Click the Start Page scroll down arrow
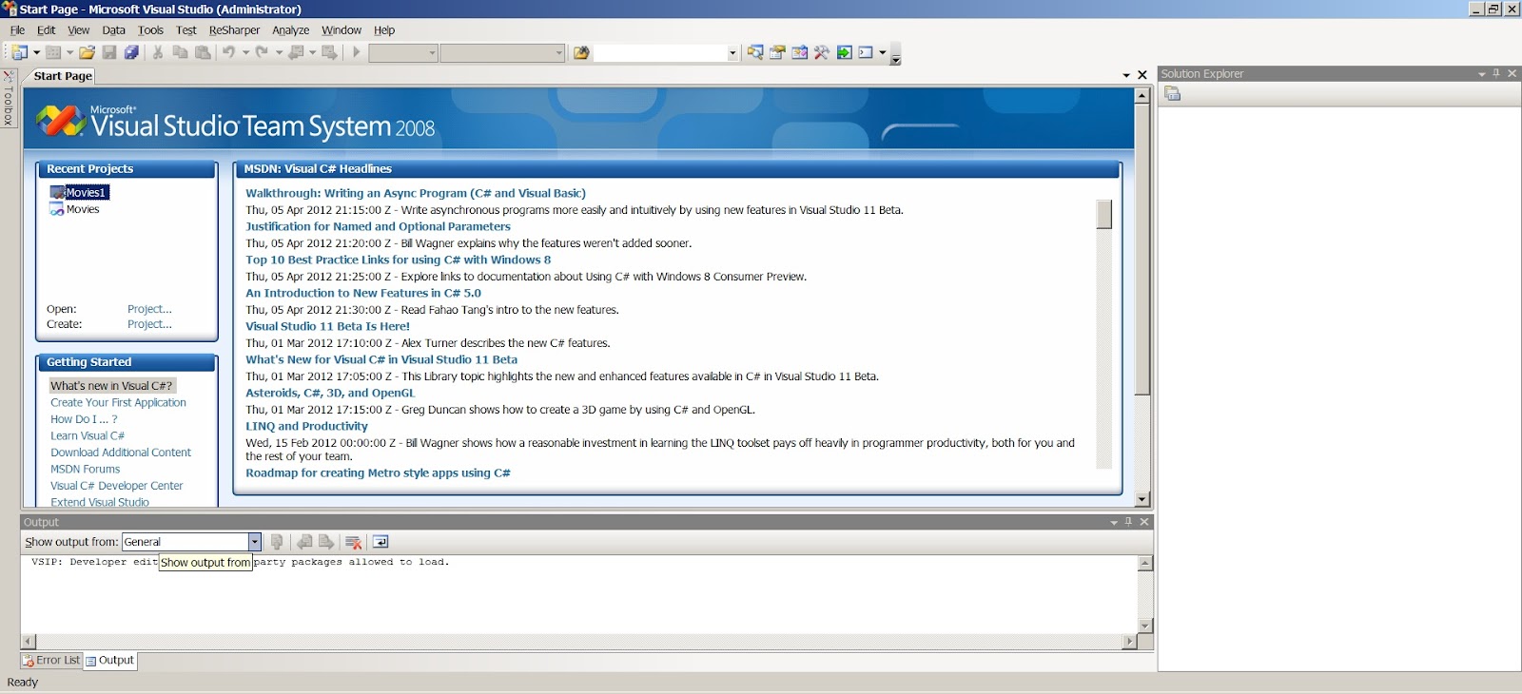 1142,499
